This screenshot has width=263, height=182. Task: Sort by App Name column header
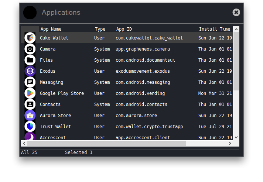click(51, 29)
